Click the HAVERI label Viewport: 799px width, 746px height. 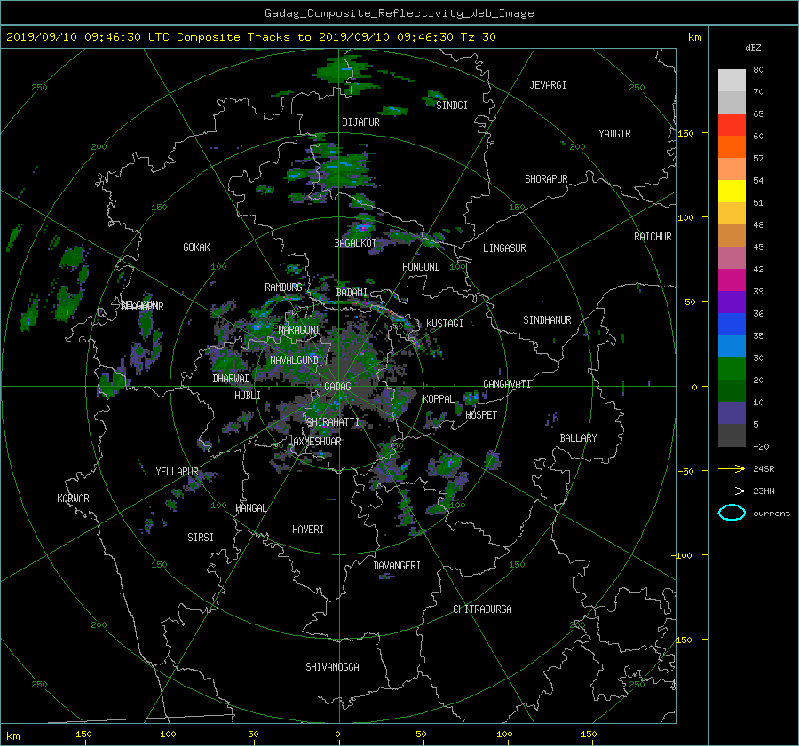308,530
